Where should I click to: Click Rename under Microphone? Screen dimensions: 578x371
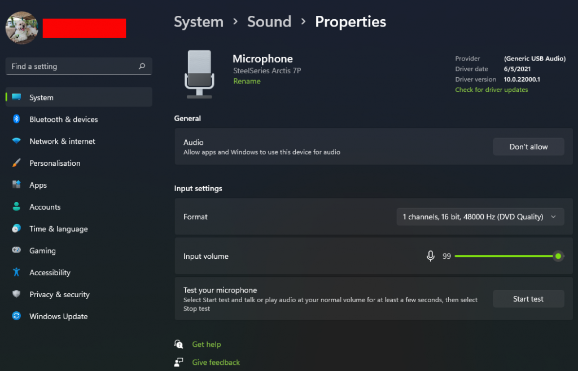pos(247,81)
